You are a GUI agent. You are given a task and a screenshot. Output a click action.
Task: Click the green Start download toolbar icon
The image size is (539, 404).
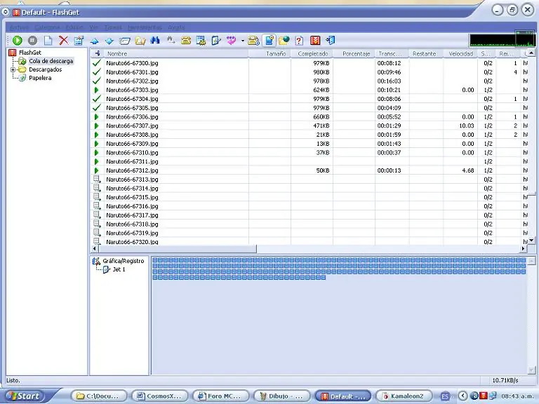click(17, 41)
